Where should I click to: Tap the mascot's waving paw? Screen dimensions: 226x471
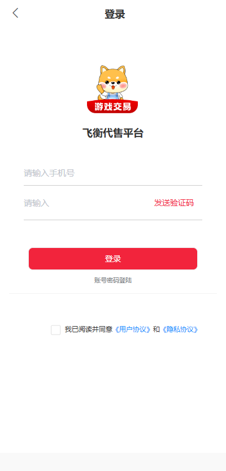coord(100,89)
